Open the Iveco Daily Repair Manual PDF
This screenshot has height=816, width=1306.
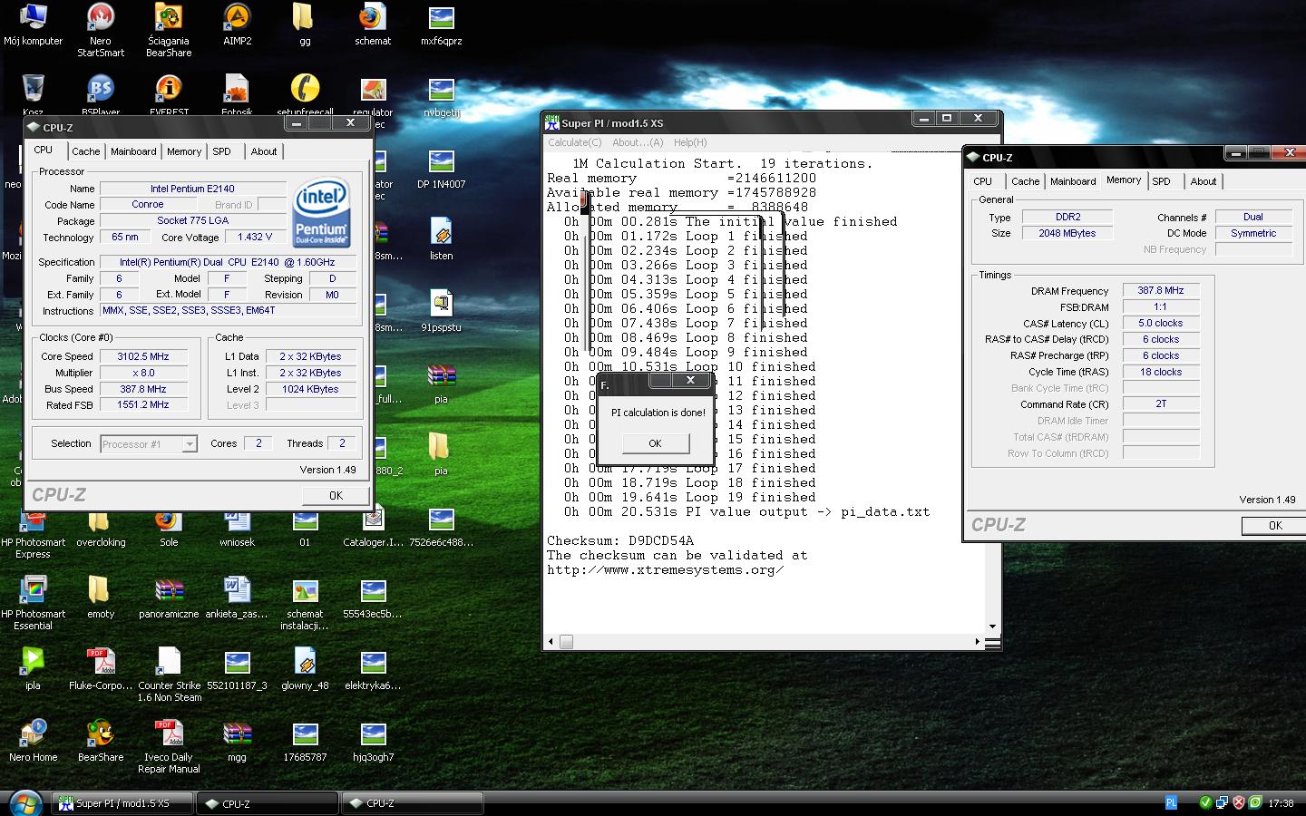pyautogui.click(x=169, y=733)
